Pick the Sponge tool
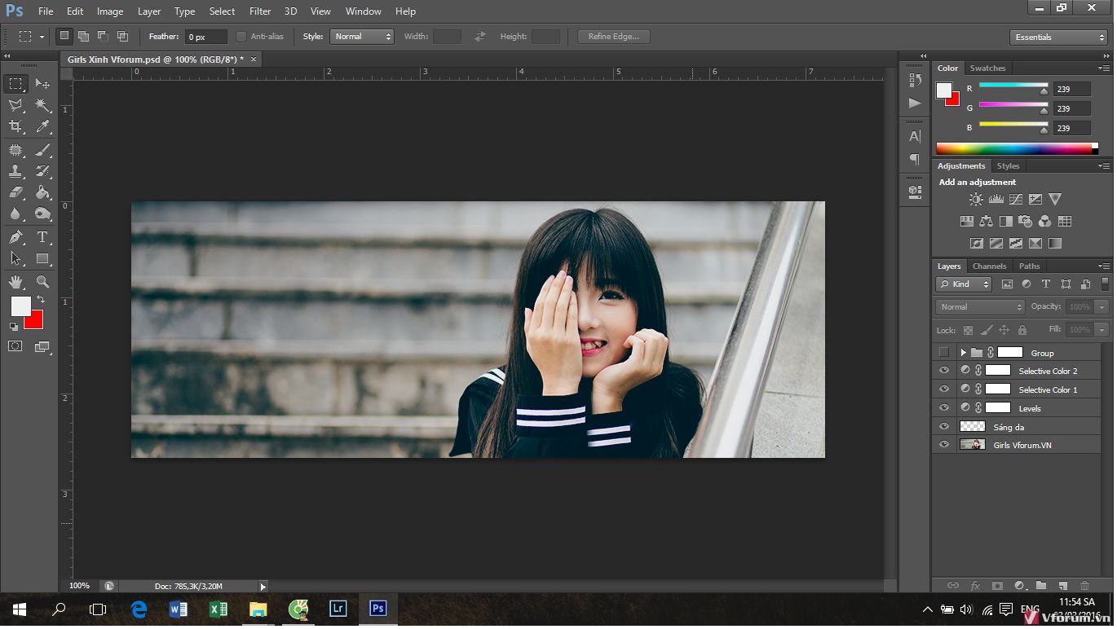This screenshot has width=1117, height=629. (42, 213)
